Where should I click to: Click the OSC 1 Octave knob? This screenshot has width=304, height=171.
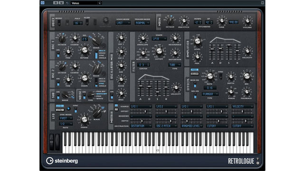tap(62, 39)
